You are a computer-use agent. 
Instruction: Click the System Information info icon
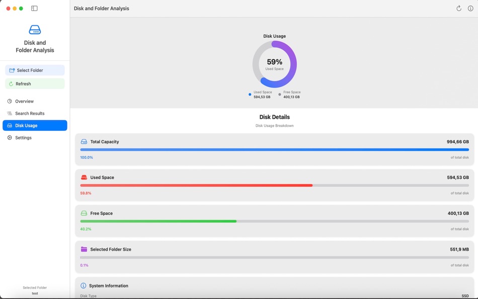click(83, 285)
